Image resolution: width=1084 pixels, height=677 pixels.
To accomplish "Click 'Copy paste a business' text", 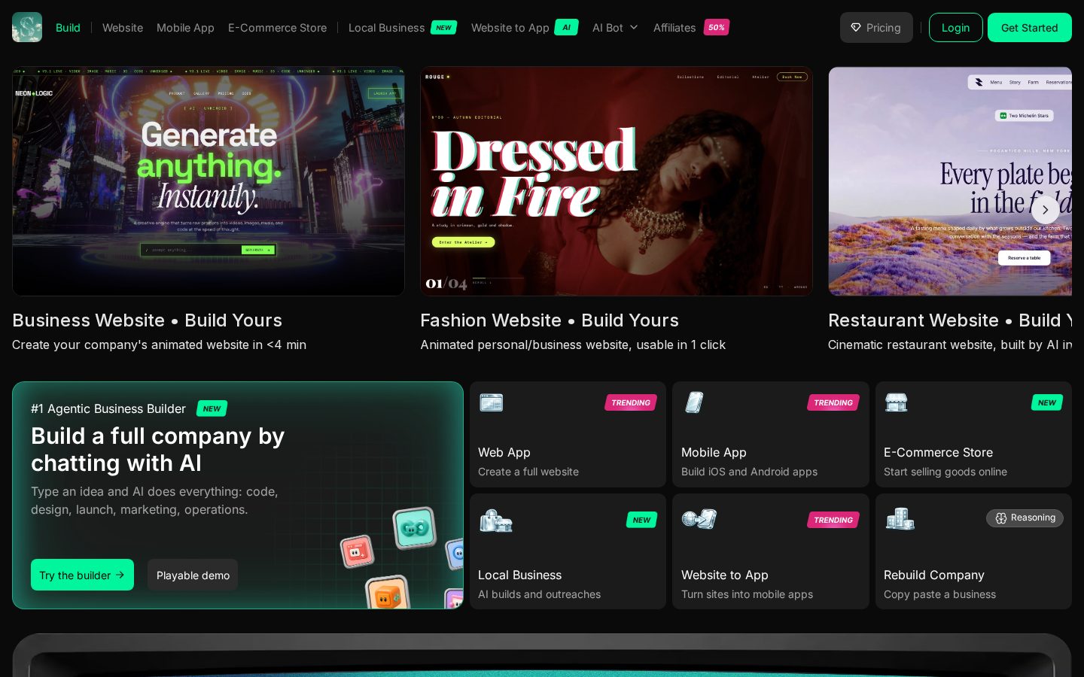I will coord(939,594).
